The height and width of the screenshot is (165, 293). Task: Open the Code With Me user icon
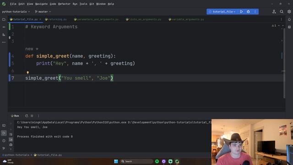[274, 11]
